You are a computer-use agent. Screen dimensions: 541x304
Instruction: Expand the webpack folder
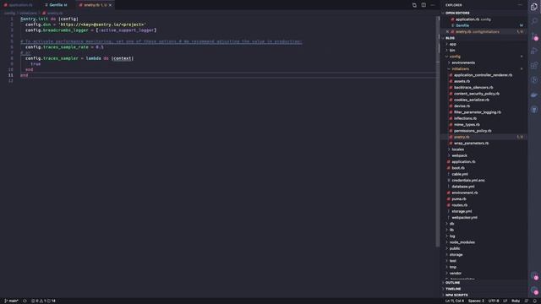click(x=459, y=155)
